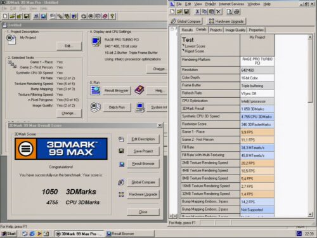Click the red icon left of the help question mark

105,16
